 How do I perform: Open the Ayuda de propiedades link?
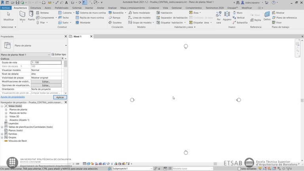(13, 97)
